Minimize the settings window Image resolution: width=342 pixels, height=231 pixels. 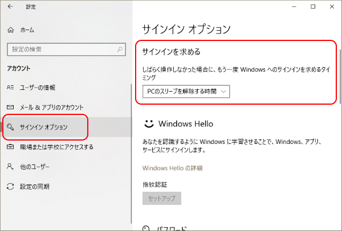pos(294,6)
